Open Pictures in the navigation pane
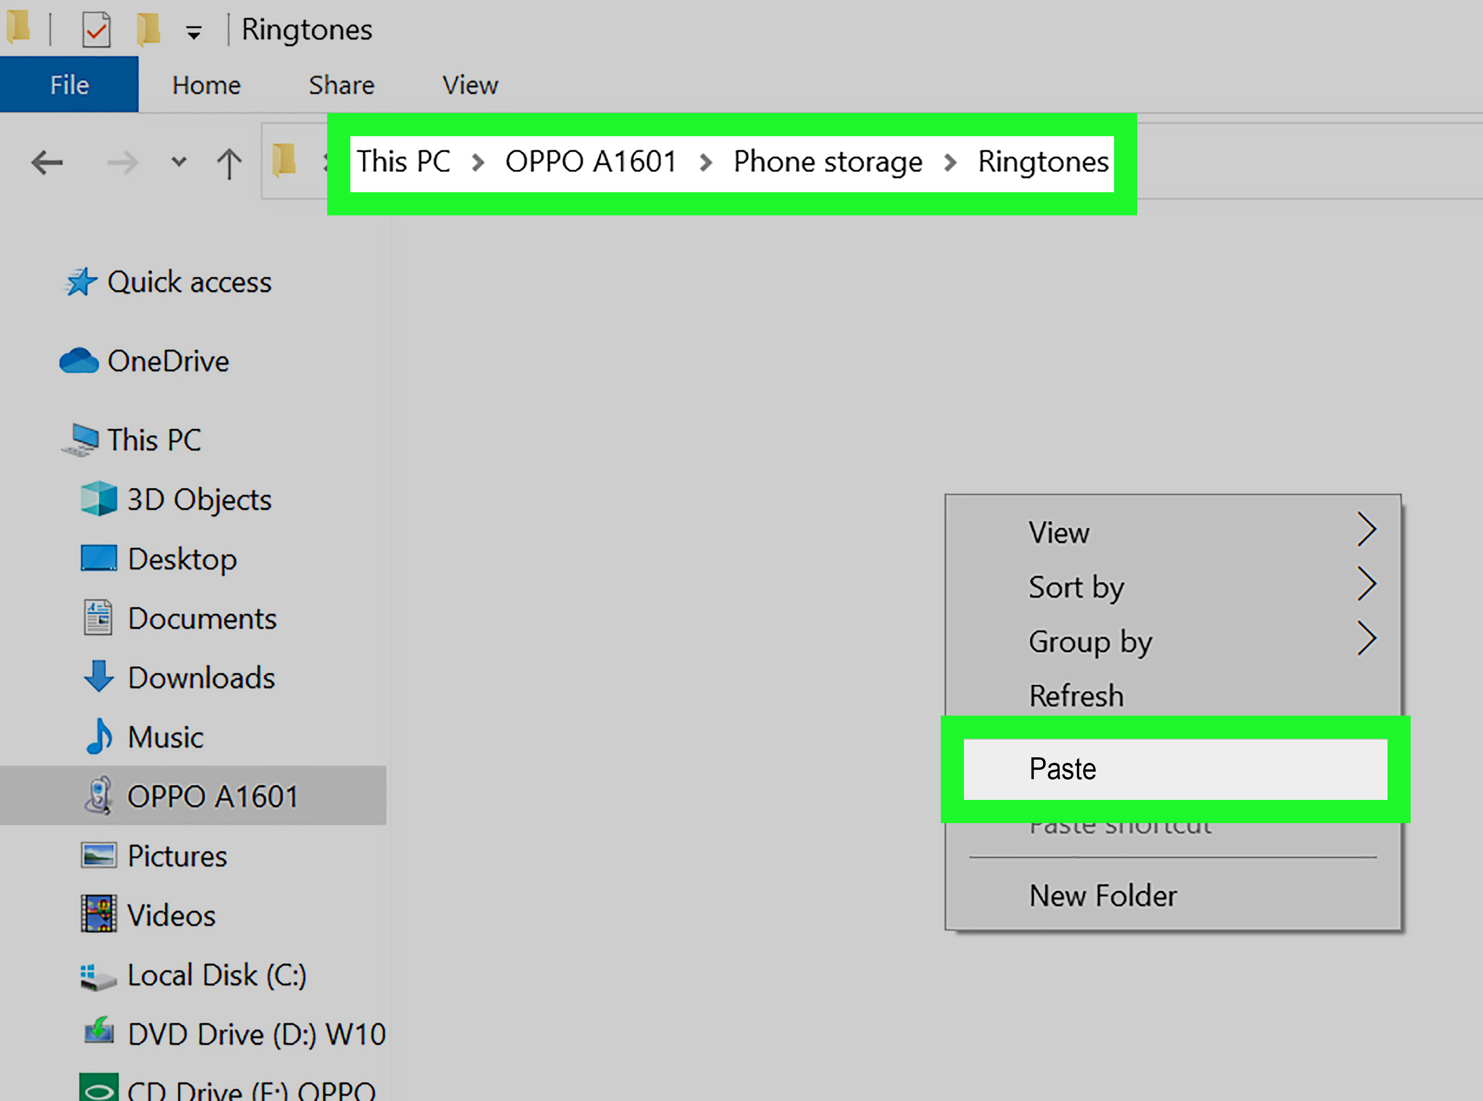 (177, 856)
